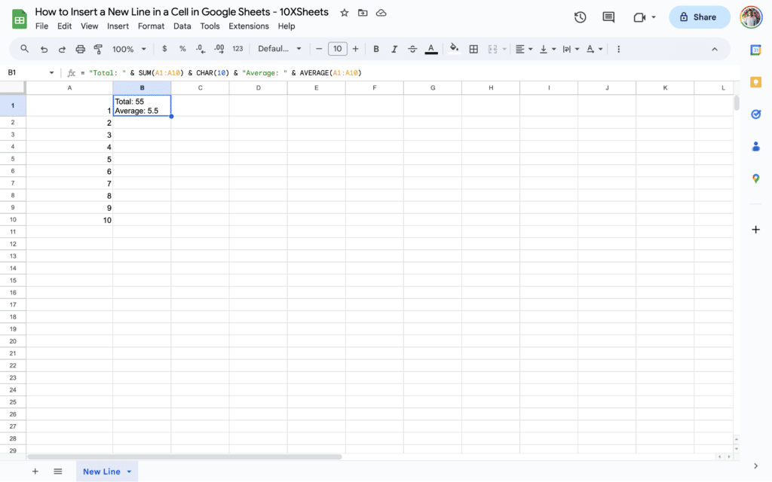This screenshot has height=482, width=772.
Task: Select the borders icon in the toolbar
Action: [x=473, y=48]
